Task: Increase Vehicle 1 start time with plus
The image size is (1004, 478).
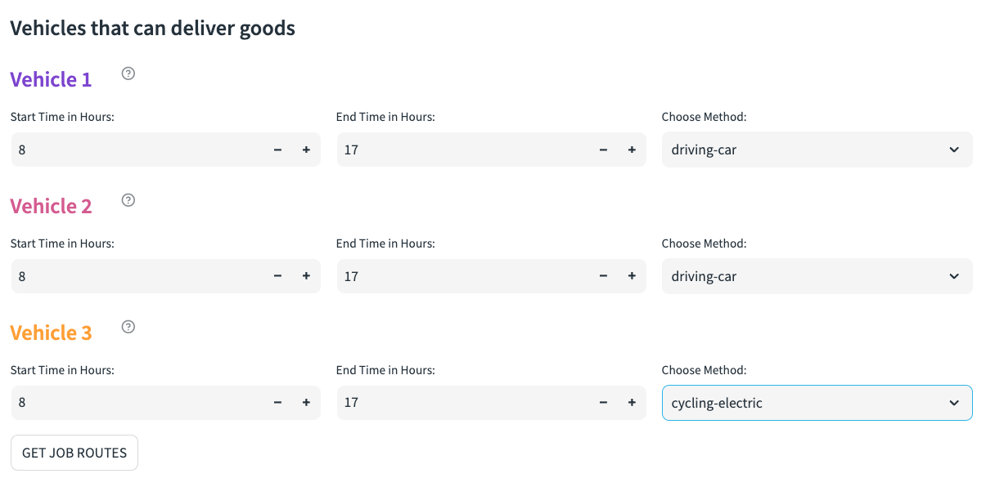Action: tap(306, 150)
